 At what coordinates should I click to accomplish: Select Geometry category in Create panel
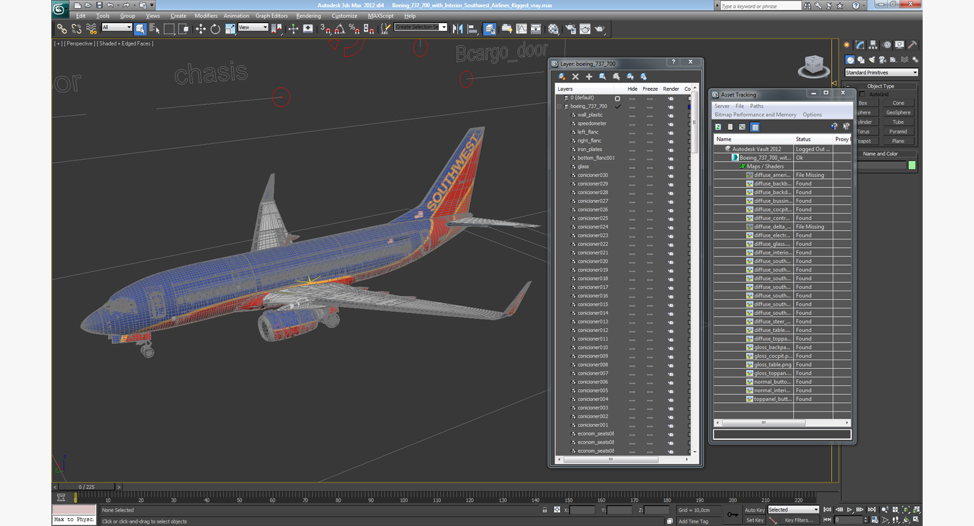click(x=850, y=60)
